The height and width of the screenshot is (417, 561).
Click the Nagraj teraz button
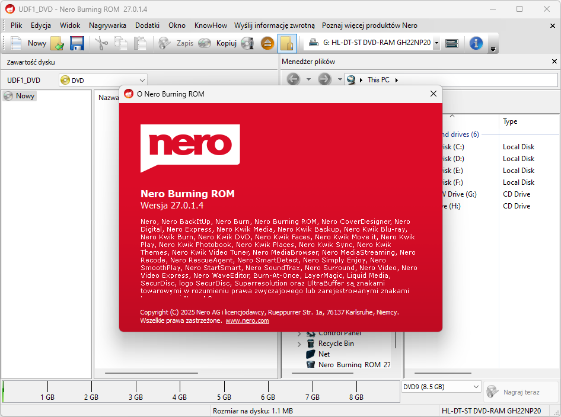pyautogui.click(x=520, y=392)
